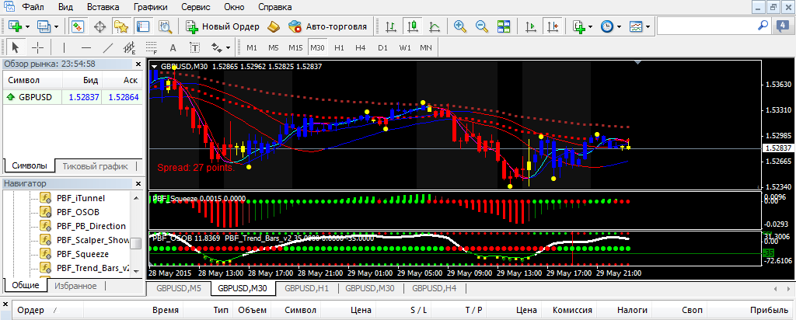Expand the new chart dropdown arrow
The image size is (796, 320).
tap(27, 26)
